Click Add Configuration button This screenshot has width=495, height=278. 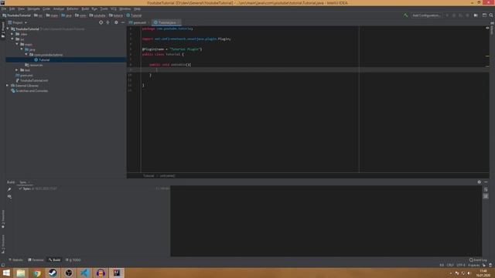point(426,15)
